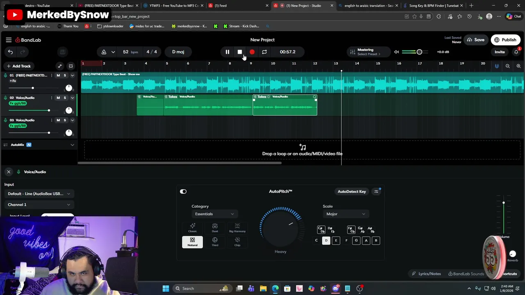Viewport: 525px width, 295px height.
Task: Mute track 03 Voice/Audio
Action: point(58,120)
